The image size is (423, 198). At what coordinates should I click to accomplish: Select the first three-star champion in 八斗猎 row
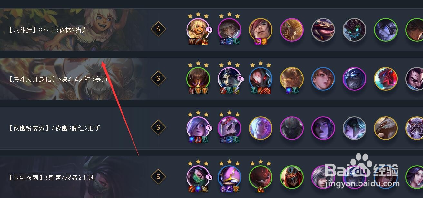(x=198, y=30)
